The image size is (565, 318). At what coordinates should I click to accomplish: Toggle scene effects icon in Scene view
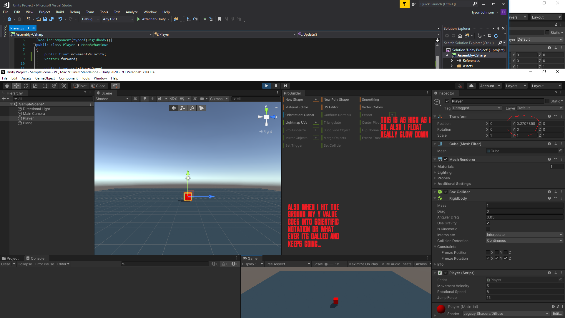pos(160,99)
